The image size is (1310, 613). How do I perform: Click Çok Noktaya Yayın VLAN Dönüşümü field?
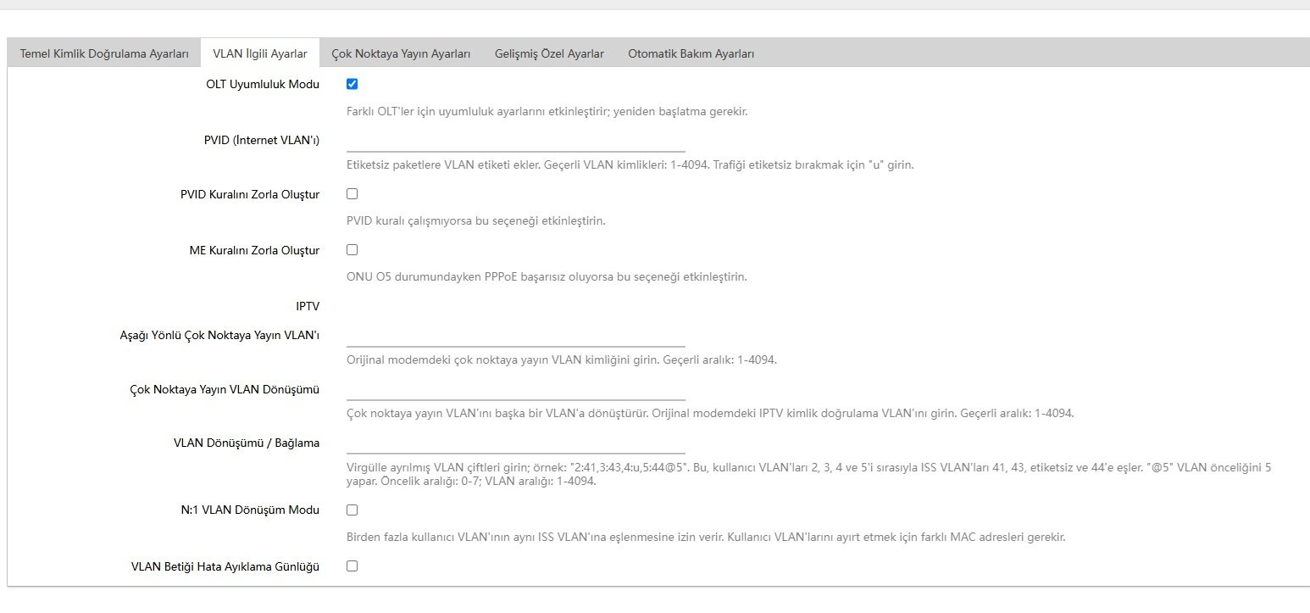[516, 389]
